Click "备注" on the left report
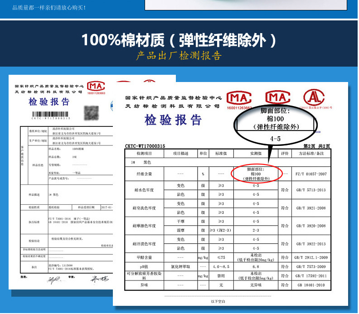 click(34, 267)
